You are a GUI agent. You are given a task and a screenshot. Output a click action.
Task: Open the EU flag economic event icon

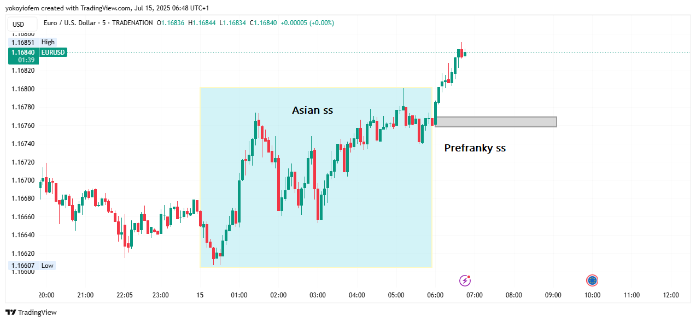(592, 280)
